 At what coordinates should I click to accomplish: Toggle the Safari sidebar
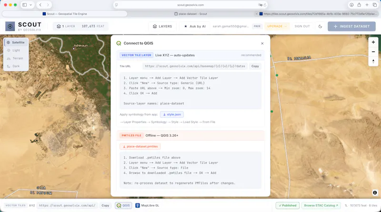pyautogui.click(x=25, y=5)
